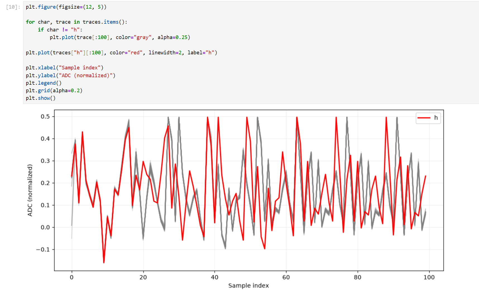The height and width of the screenshot is (296, 479).
Task: Click the 'for char, trace in traces.items():' line
Action: pos(76,22)
